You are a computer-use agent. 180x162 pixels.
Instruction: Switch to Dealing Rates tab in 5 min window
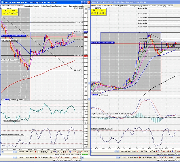[45, 6]
